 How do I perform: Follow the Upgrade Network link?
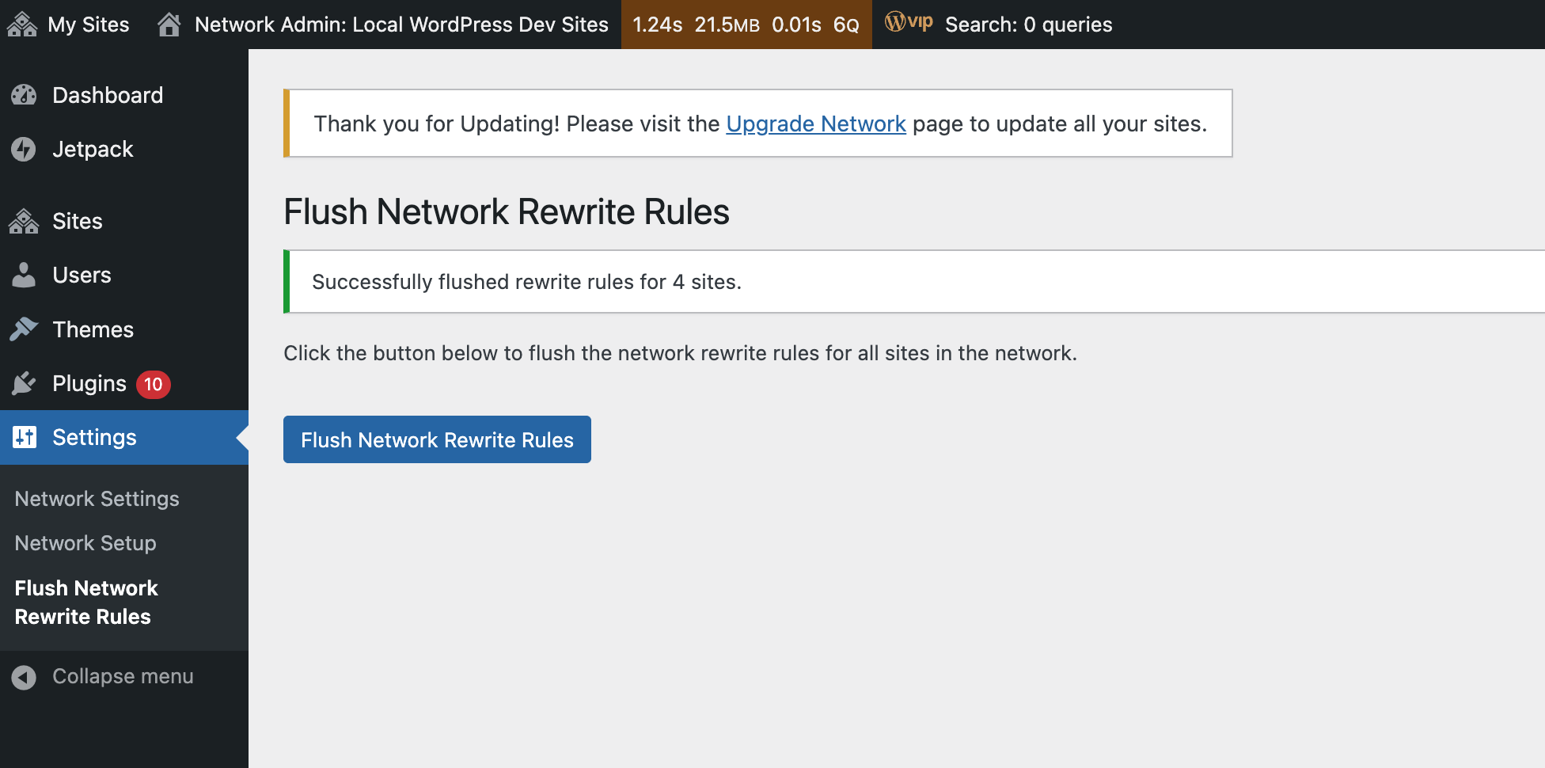[x=815, y=124]
